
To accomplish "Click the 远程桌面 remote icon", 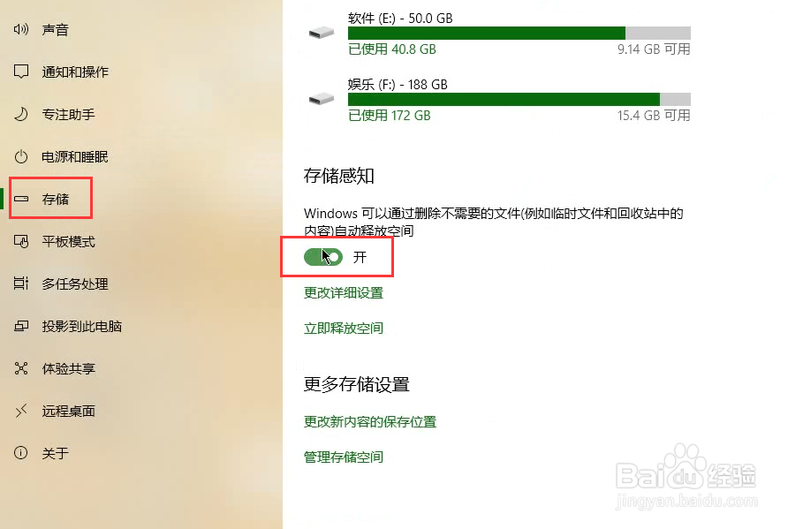I will (21, 411).
